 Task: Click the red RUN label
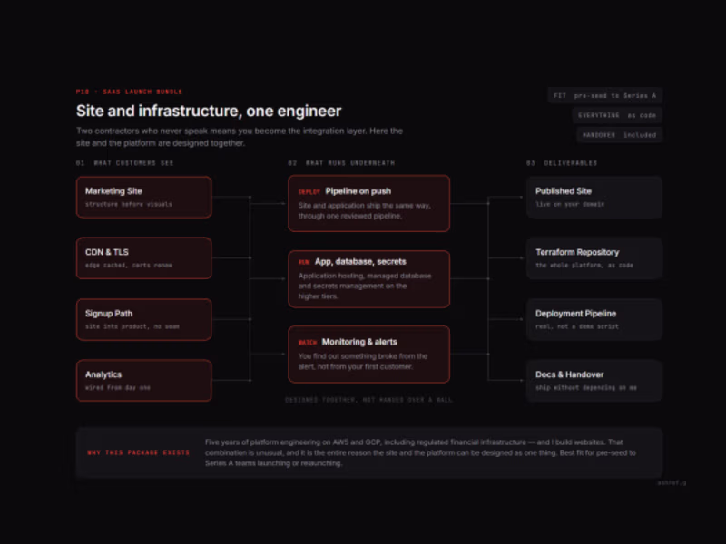(x=304, y=262)
